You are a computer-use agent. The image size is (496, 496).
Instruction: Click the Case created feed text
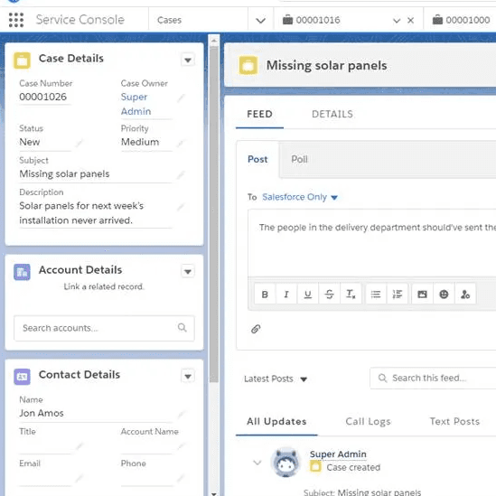pos(353,467)
